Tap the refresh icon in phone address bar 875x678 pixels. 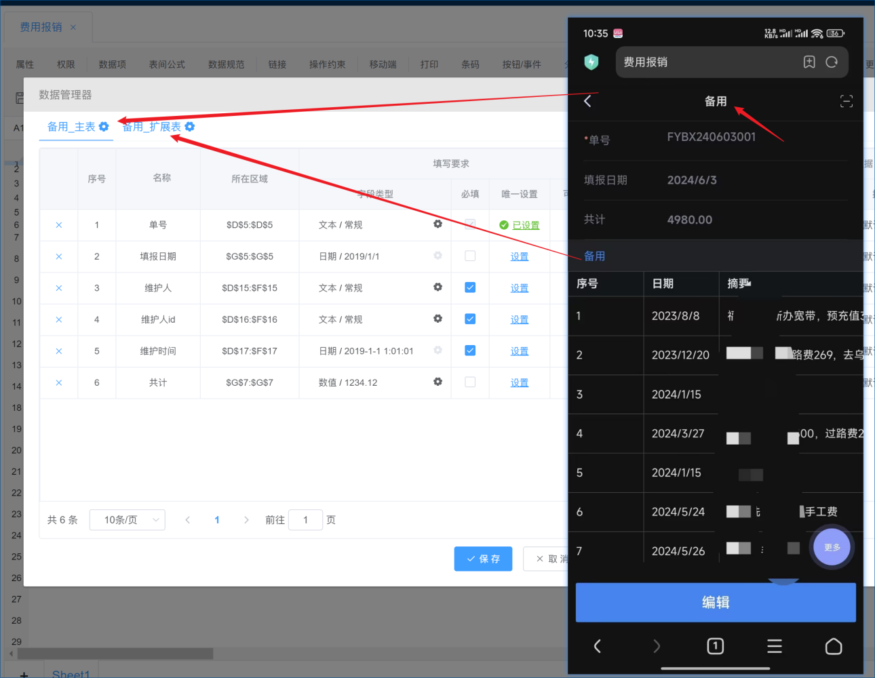[x=832, y=62]
